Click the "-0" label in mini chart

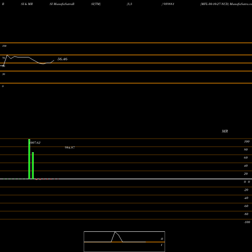(x=162, y=239)
